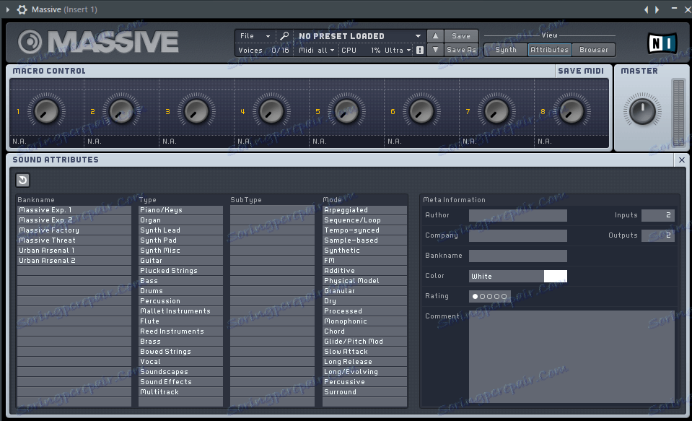Switch to previous plugin window arrow
692x421 pixels.
pos(646,9)
